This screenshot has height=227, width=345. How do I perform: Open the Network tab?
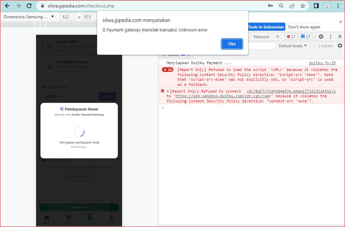pyautogui.click(x=261, y=37)
